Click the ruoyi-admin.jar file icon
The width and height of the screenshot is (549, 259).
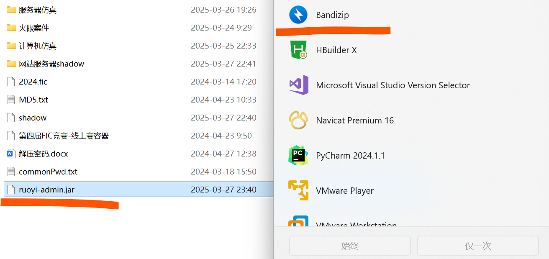11,190
